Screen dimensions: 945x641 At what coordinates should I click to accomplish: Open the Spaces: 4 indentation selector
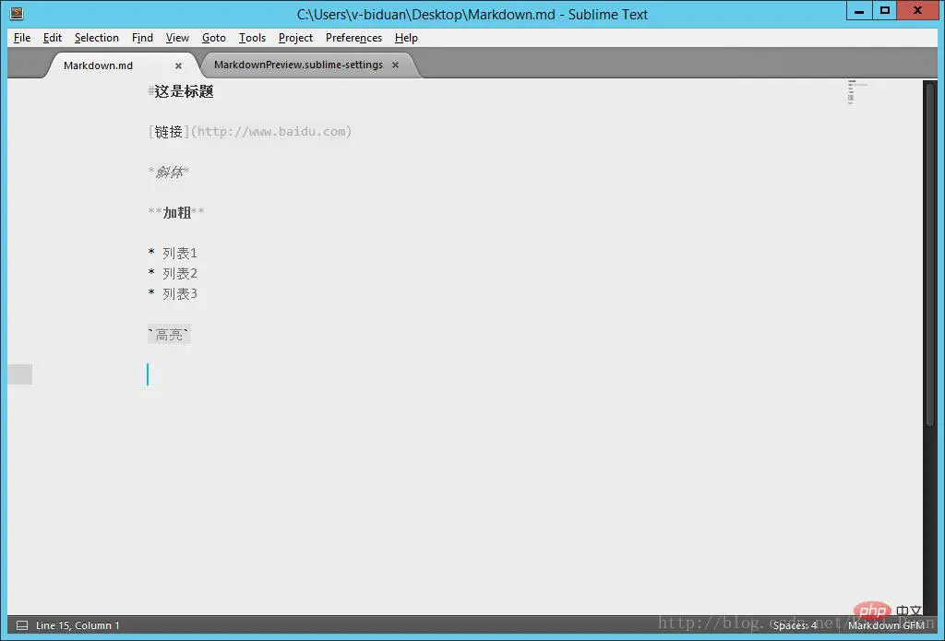point(795,625)
